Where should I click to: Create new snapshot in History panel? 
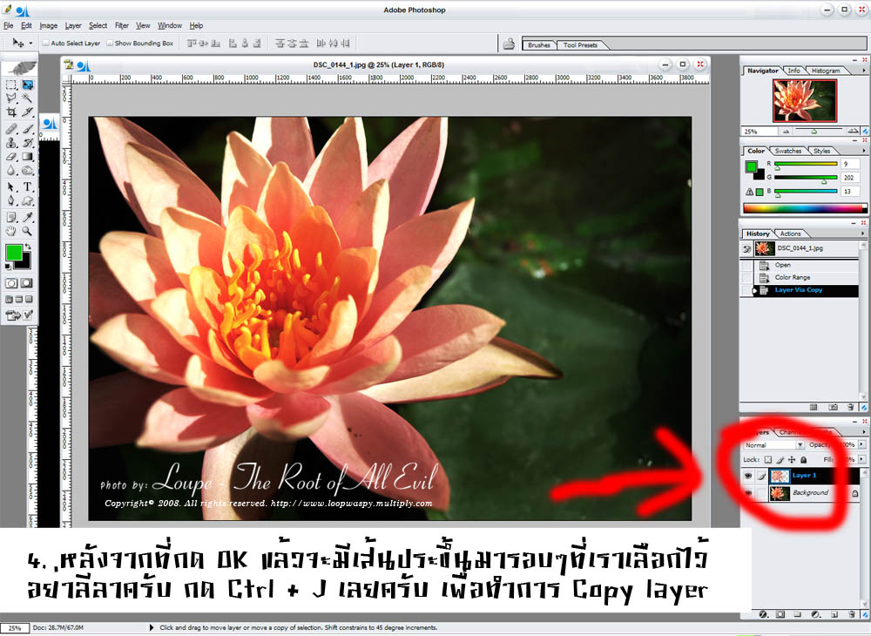833,407
